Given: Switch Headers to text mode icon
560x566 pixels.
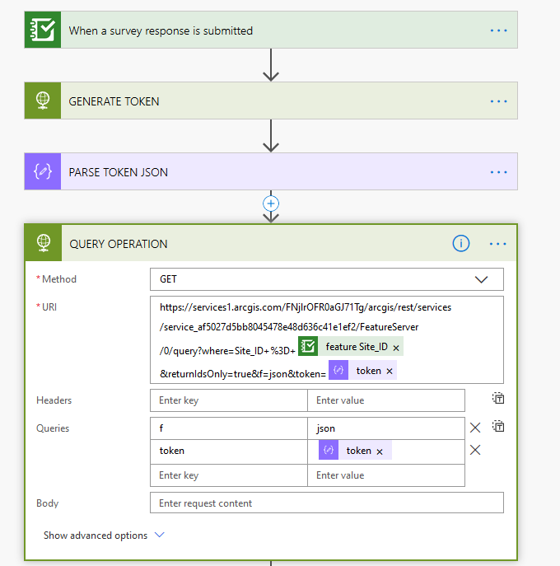Looking at the screenshot, I should (x=498, y=398).
